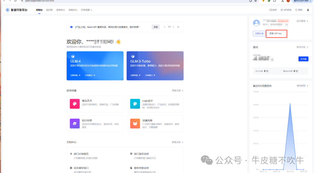This screenshot has height=173, width=314.
Task: Open the 控制台 tab
Action: [x=39, y=10]
